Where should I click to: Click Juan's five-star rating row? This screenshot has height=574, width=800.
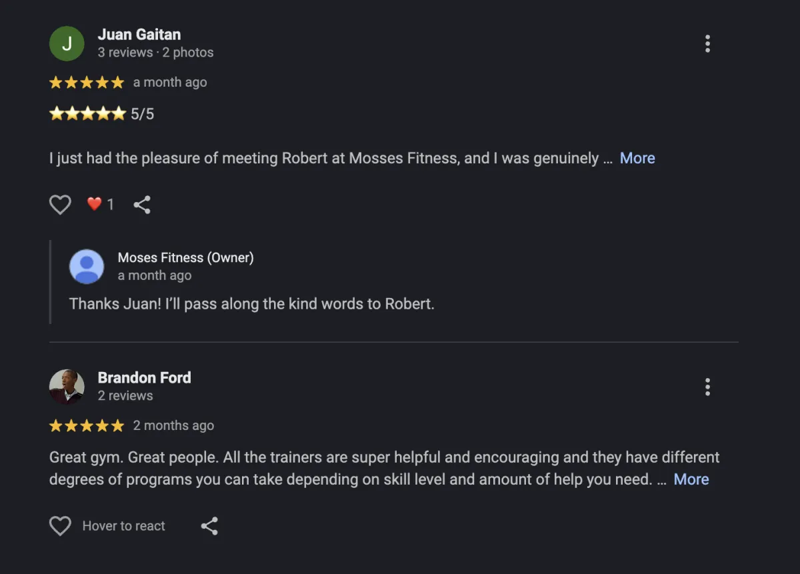point(87,83)
